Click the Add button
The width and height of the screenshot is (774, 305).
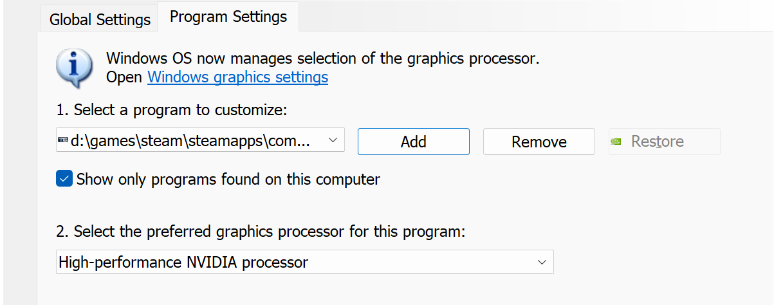414,142
